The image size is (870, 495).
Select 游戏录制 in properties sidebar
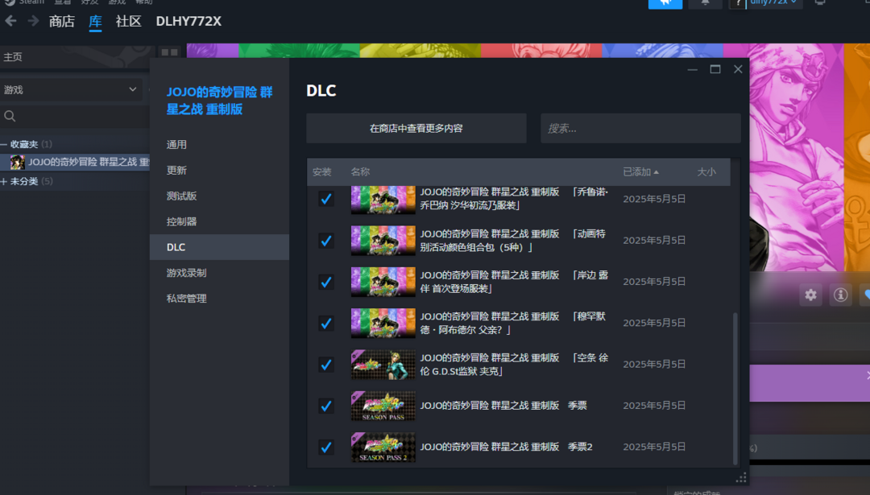click(219, 273)
